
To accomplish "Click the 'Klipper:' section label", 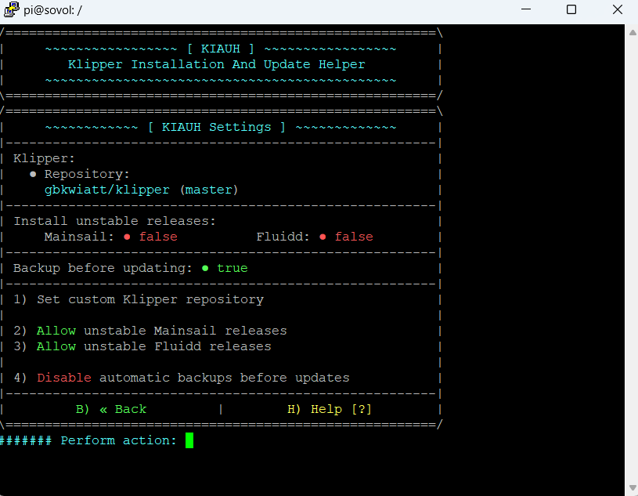I will [45, 158].
